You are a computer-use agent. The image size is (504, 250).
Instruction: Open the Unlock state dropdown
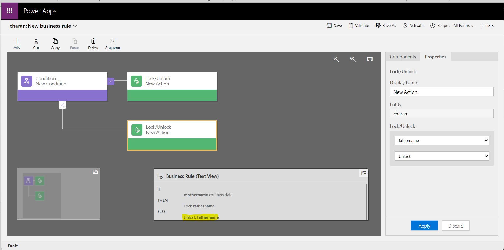coord(442,156)
